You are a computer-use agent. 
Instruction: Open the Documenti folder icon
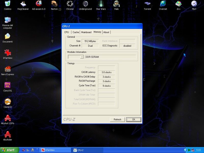(8, 38)
